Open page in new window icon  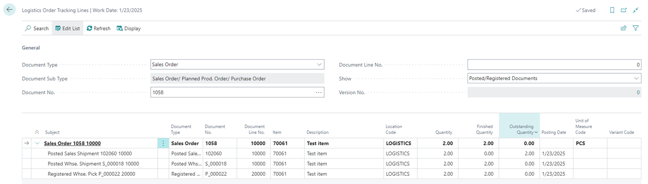[624, 10]
